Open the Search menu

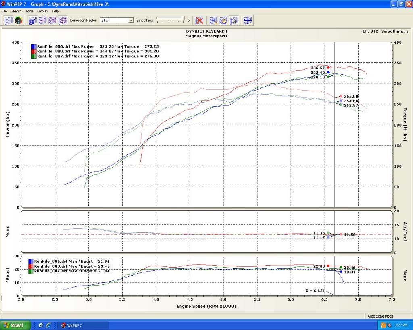(16, 11)
